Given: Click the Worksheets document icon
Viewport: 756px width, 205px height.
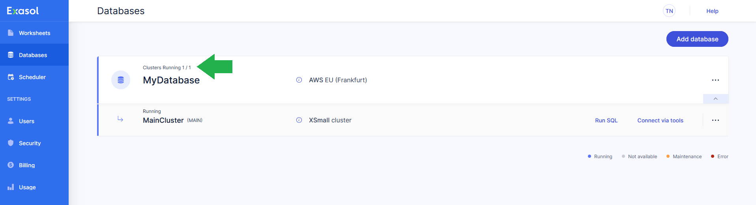Looking at the screenshot, I should pyautogui.click(x=11, y=33).
